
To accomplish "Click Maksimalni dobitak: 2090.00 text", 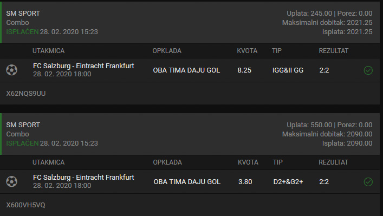I will pos(327,134).
